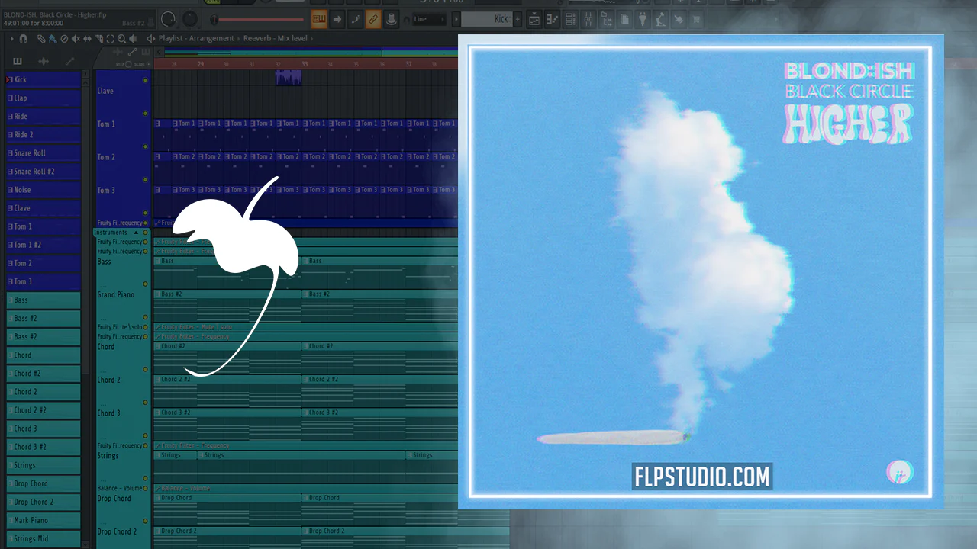Click Playlist - Arrangement breadcrumb
This screenshot has height=549, width=977.
point(198,38)
